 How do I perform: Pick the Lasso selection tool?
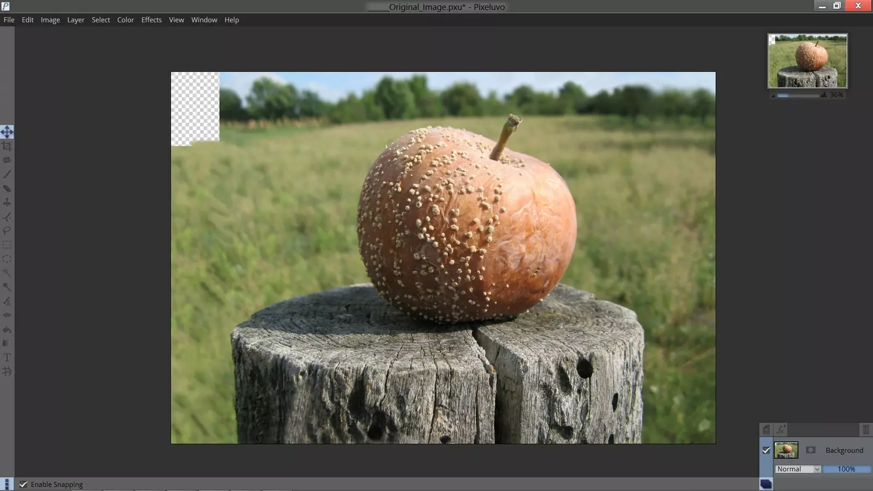(x=7, y=231)
